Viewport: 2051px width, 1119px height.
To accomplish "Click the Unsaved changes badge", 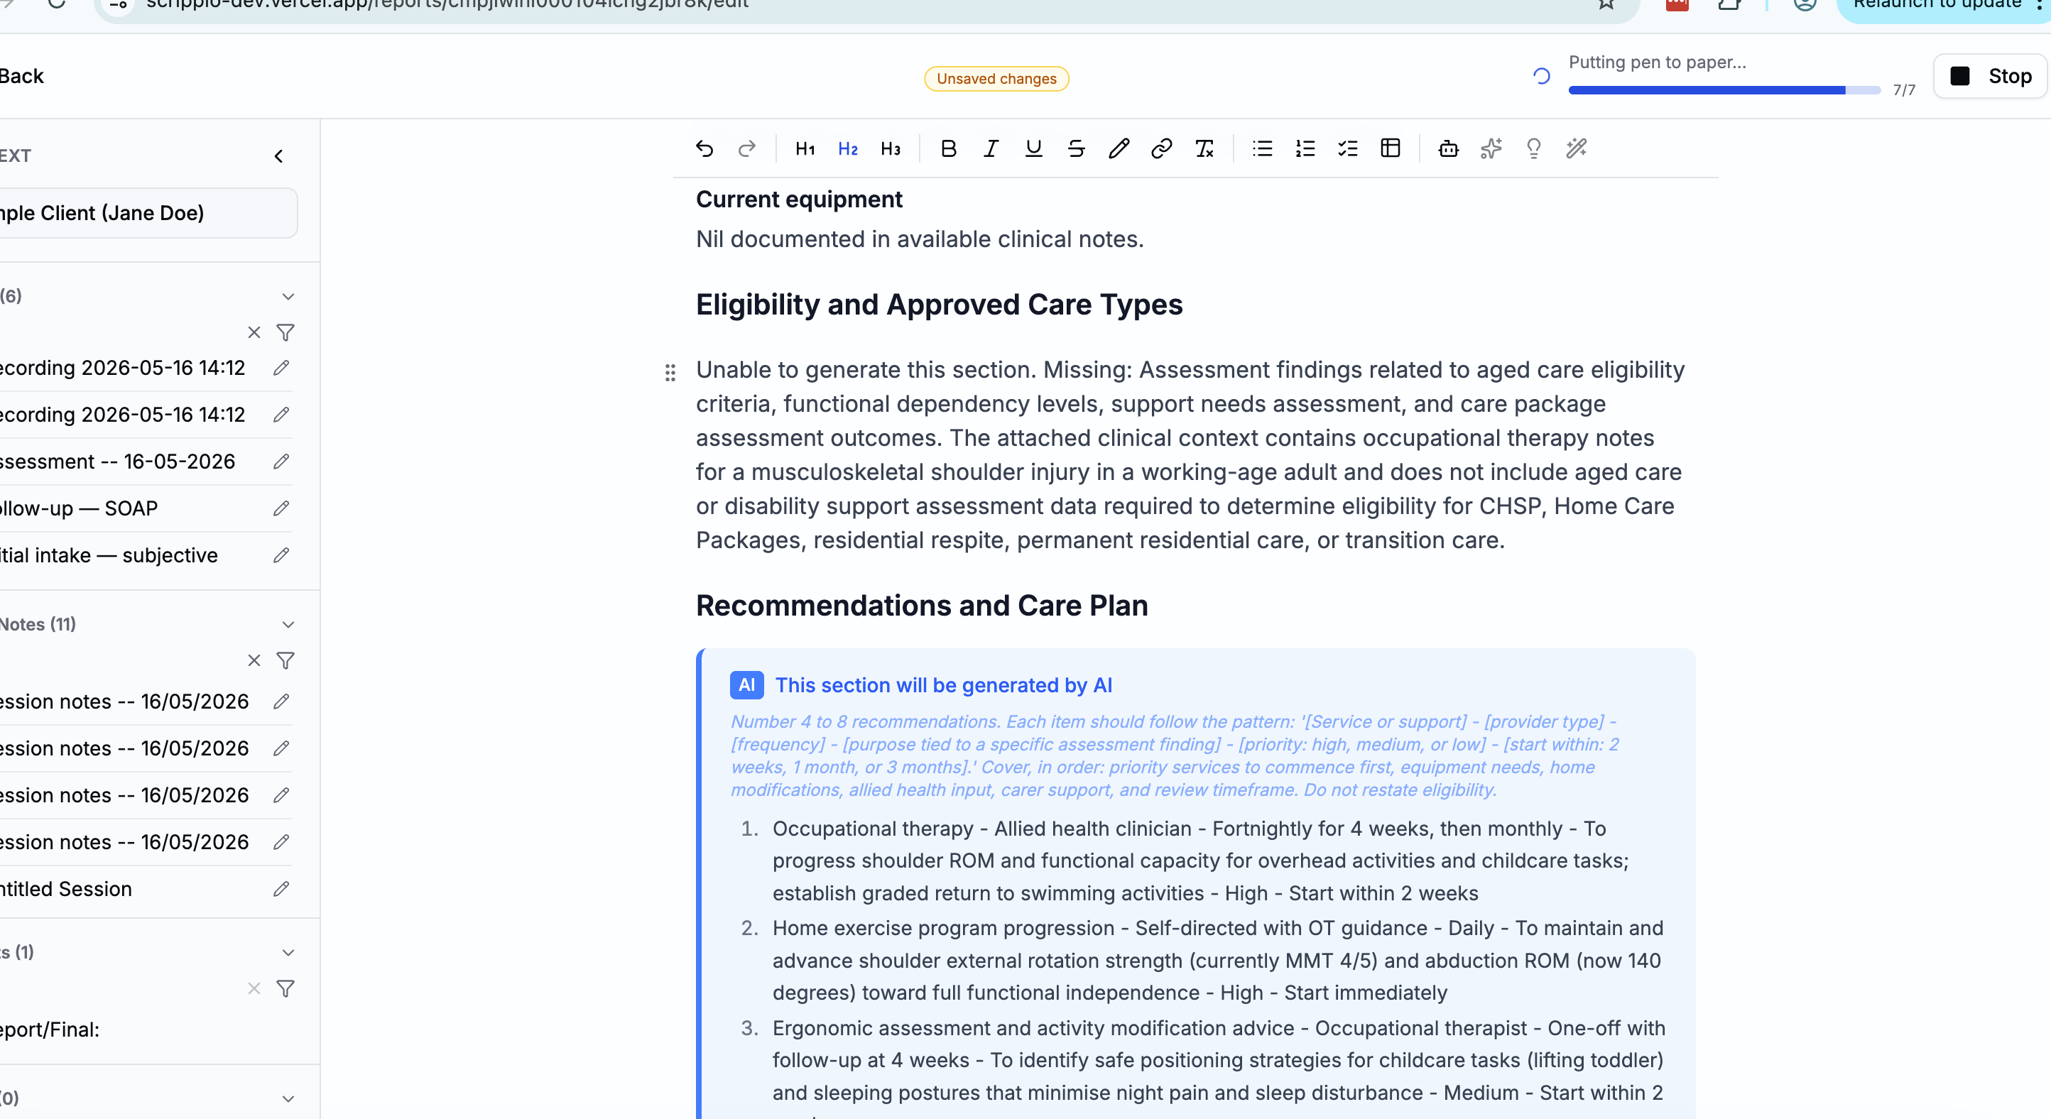I will 996,79.
